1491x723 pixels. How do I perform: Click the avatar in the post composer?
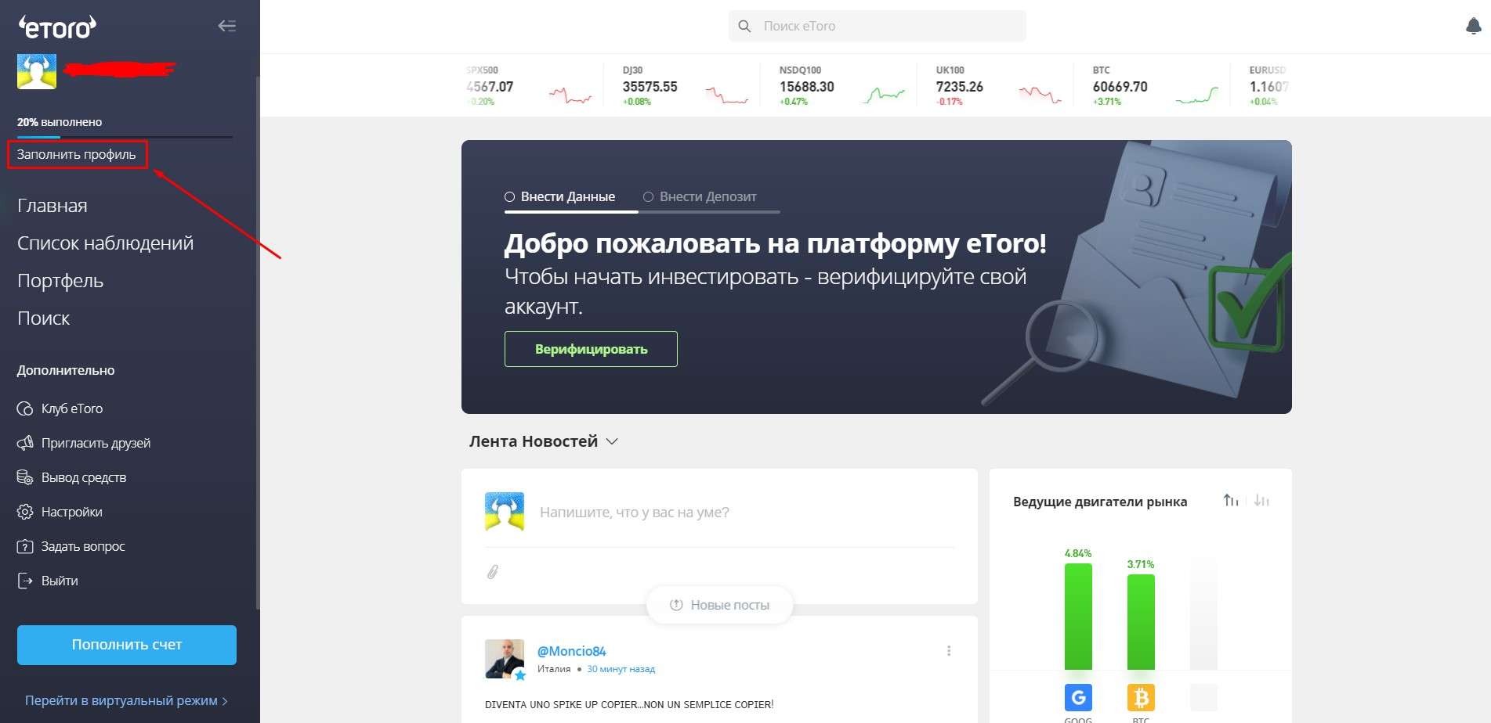pos(505,512)
